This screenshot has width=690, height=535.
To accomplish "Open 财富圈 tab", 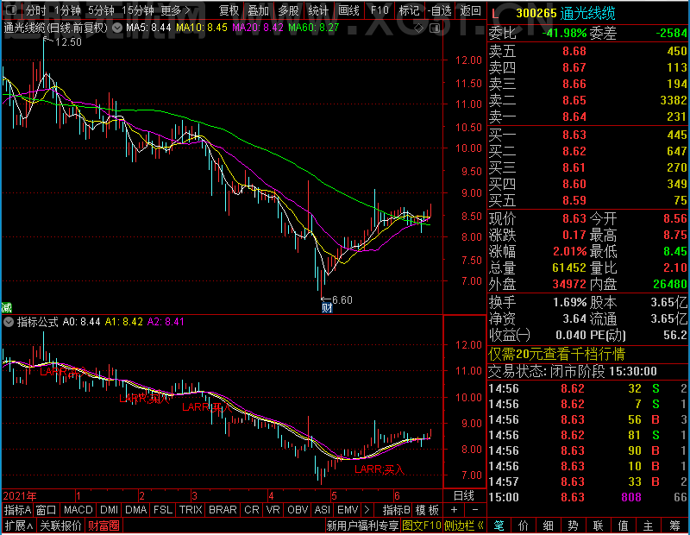I will coord(103,526).
